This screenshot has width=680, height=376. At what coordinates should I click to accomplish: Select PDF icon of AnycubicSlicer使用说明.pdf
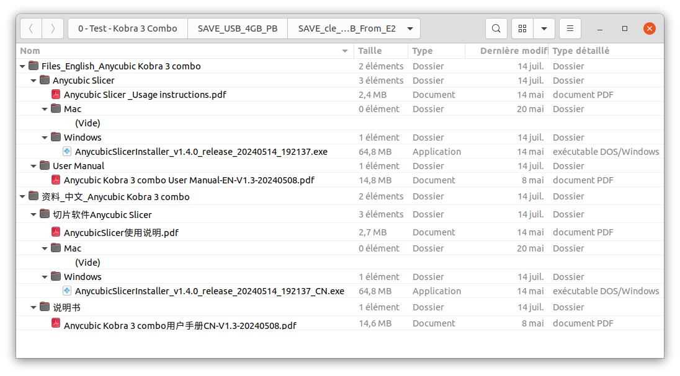pyautogui.click(x=55, y=232)
